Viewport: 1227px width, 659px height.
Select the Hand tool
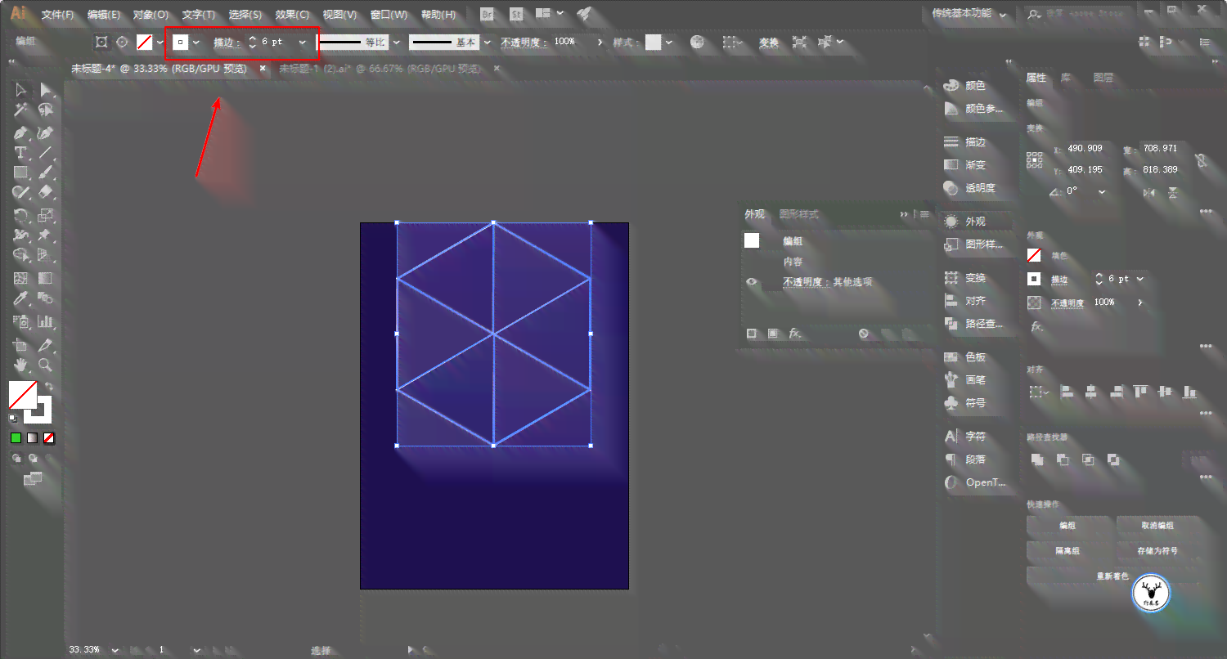point(21,365)
